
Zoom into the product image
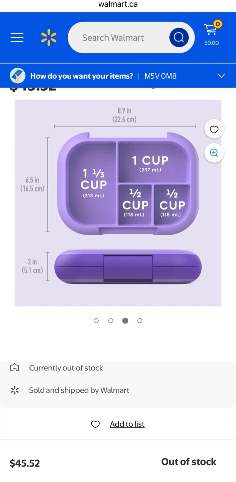214,153
